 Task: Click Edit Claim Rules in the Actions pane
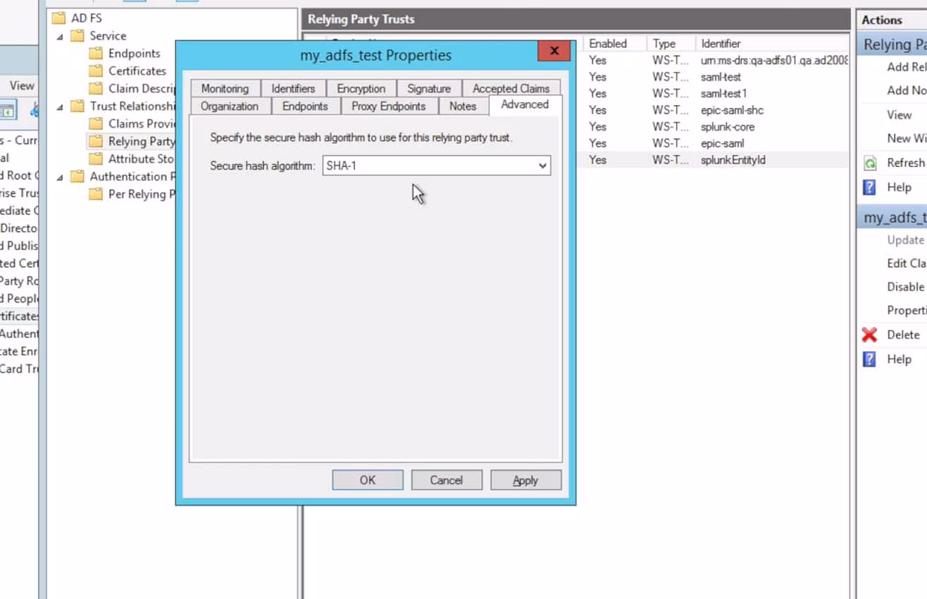pyautogui.click(x=907, y=263)
